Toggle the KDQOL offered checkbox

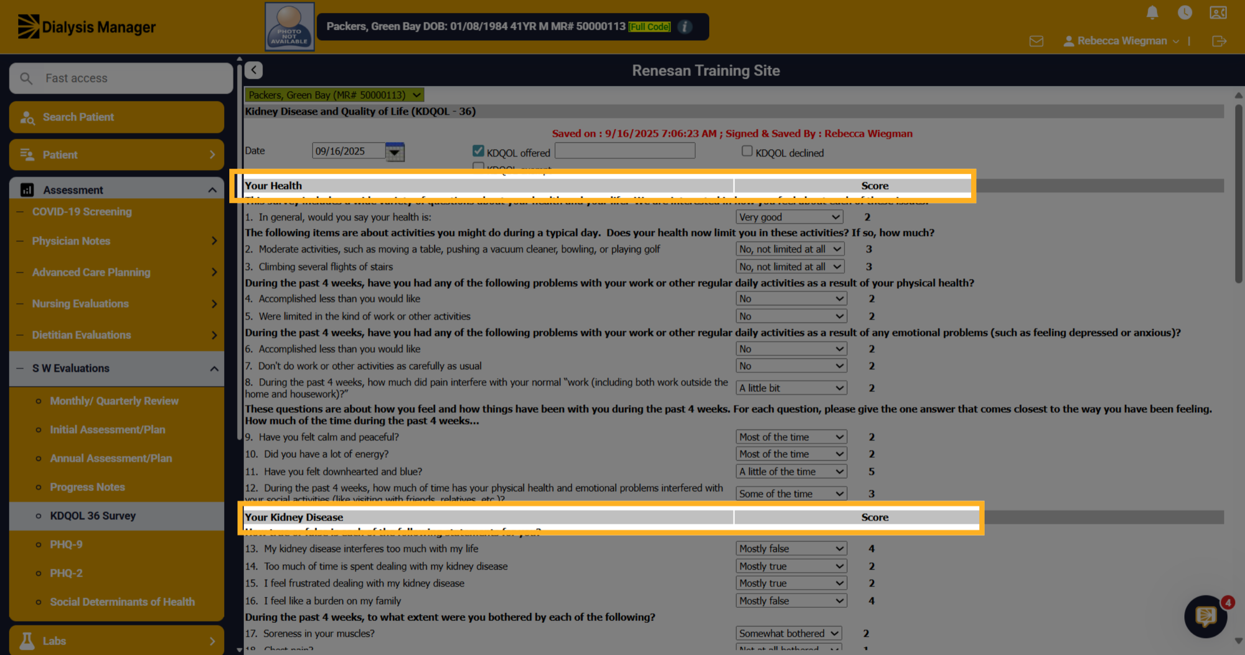click(x=478, y=151)
